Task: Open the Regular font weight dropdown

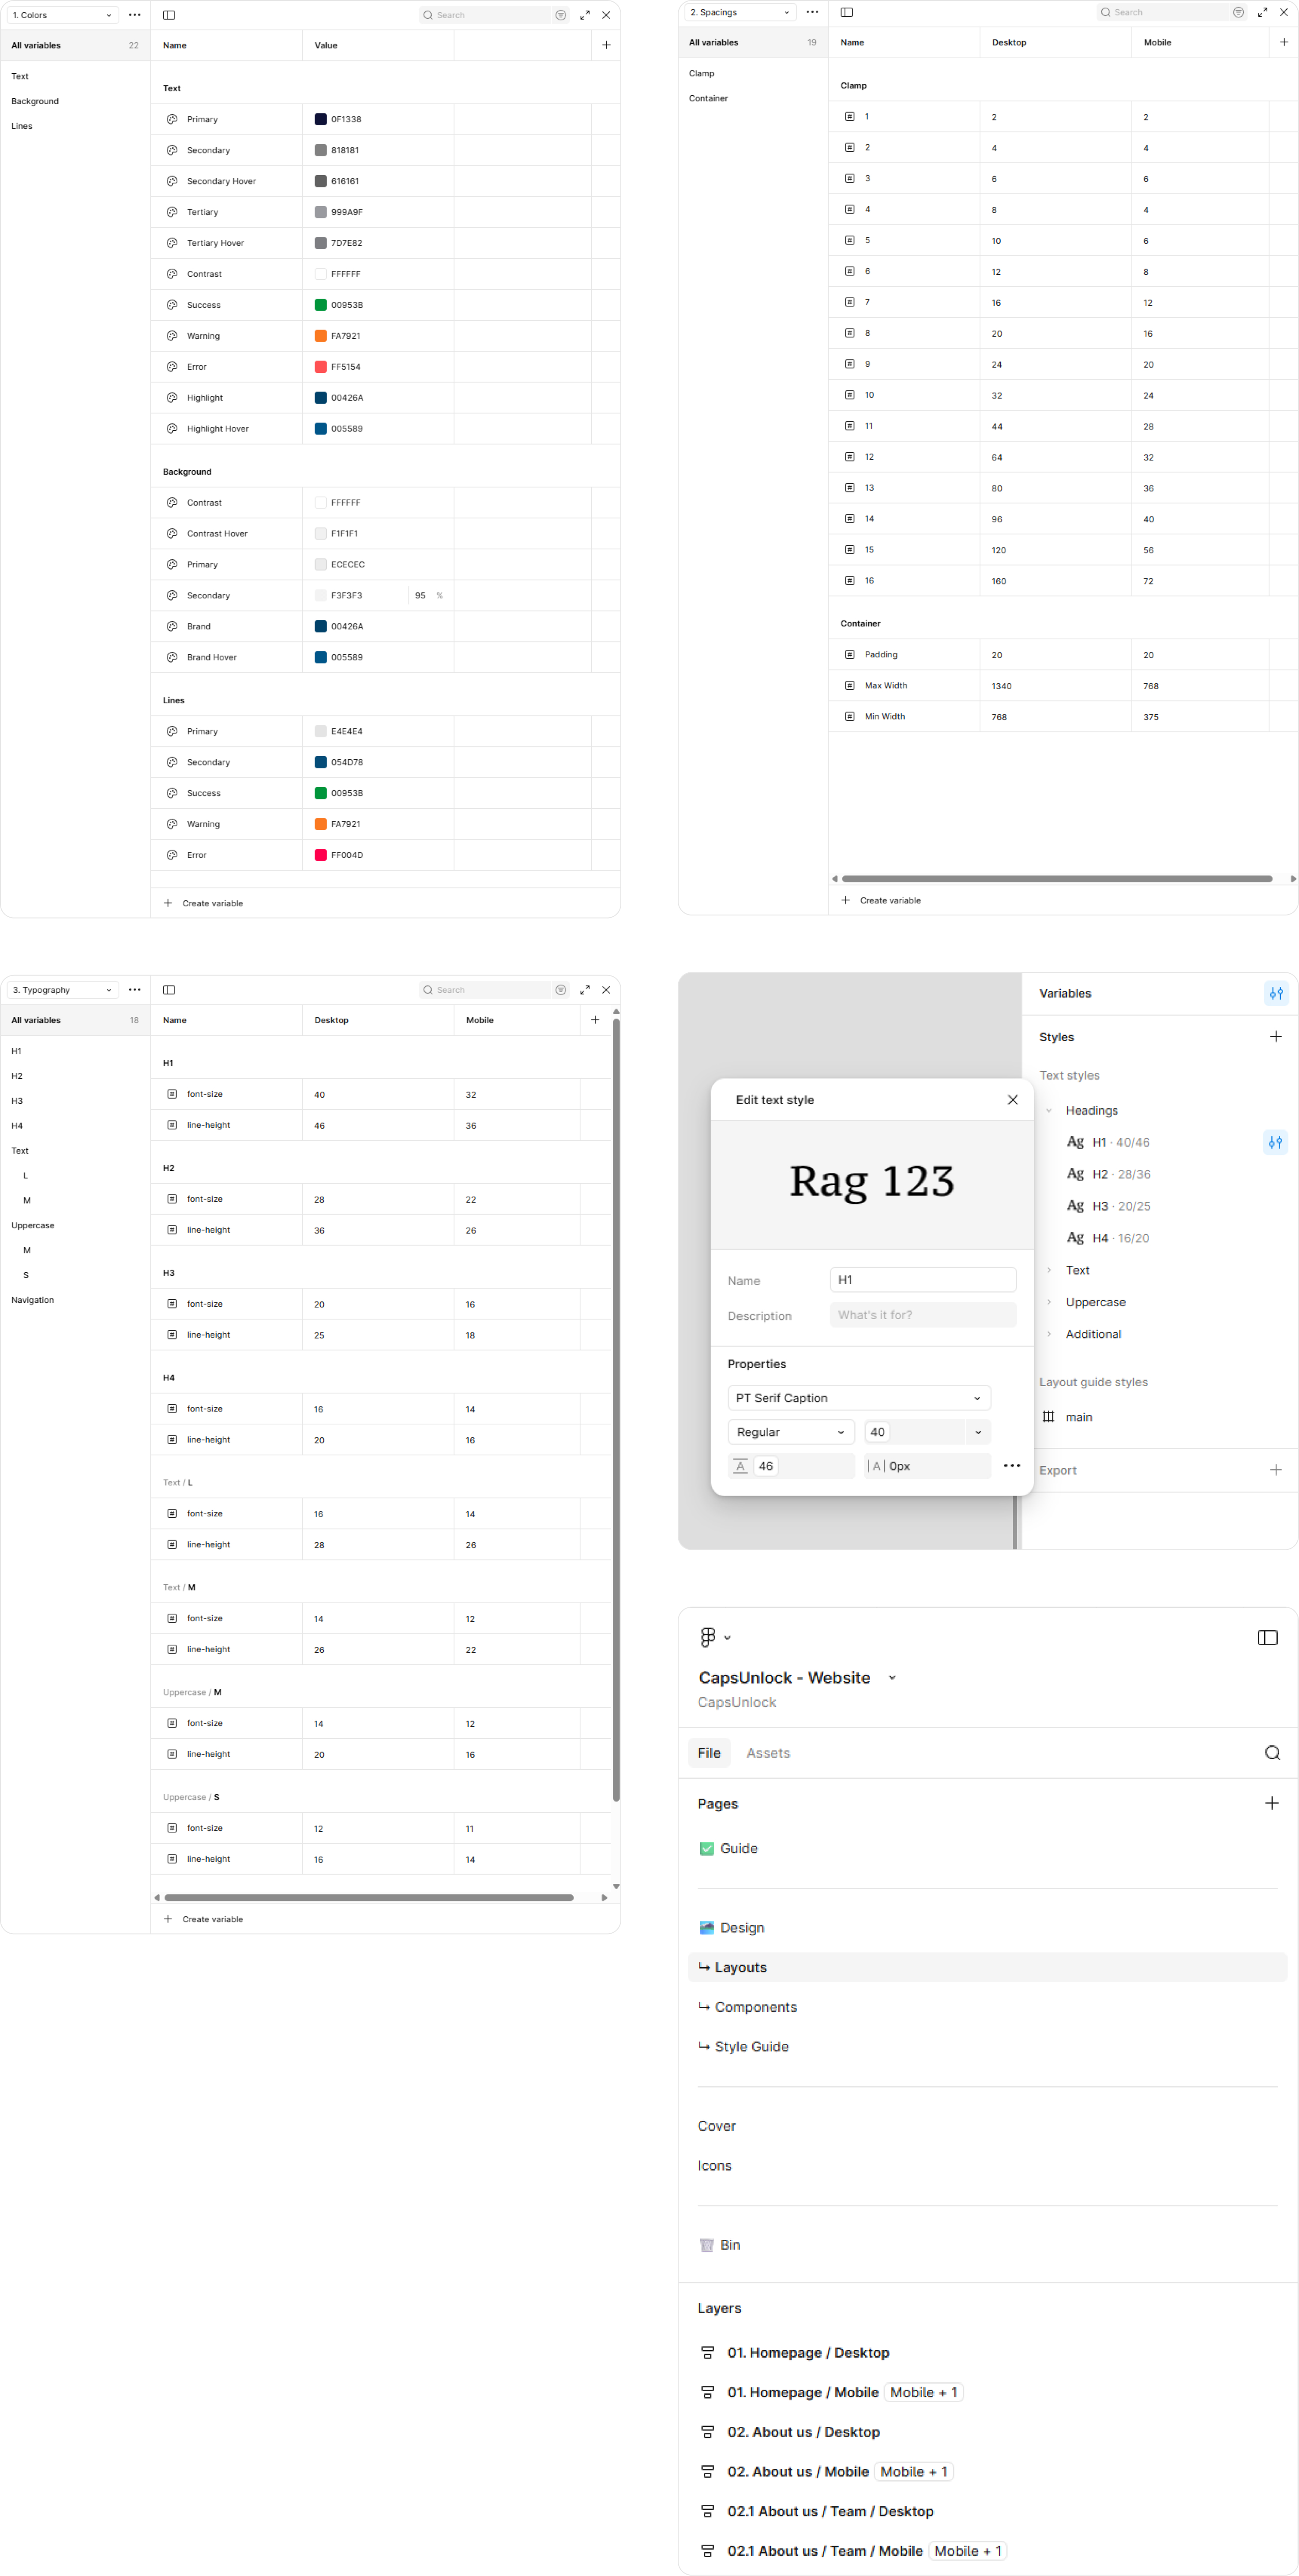Action: [790, 1432]
